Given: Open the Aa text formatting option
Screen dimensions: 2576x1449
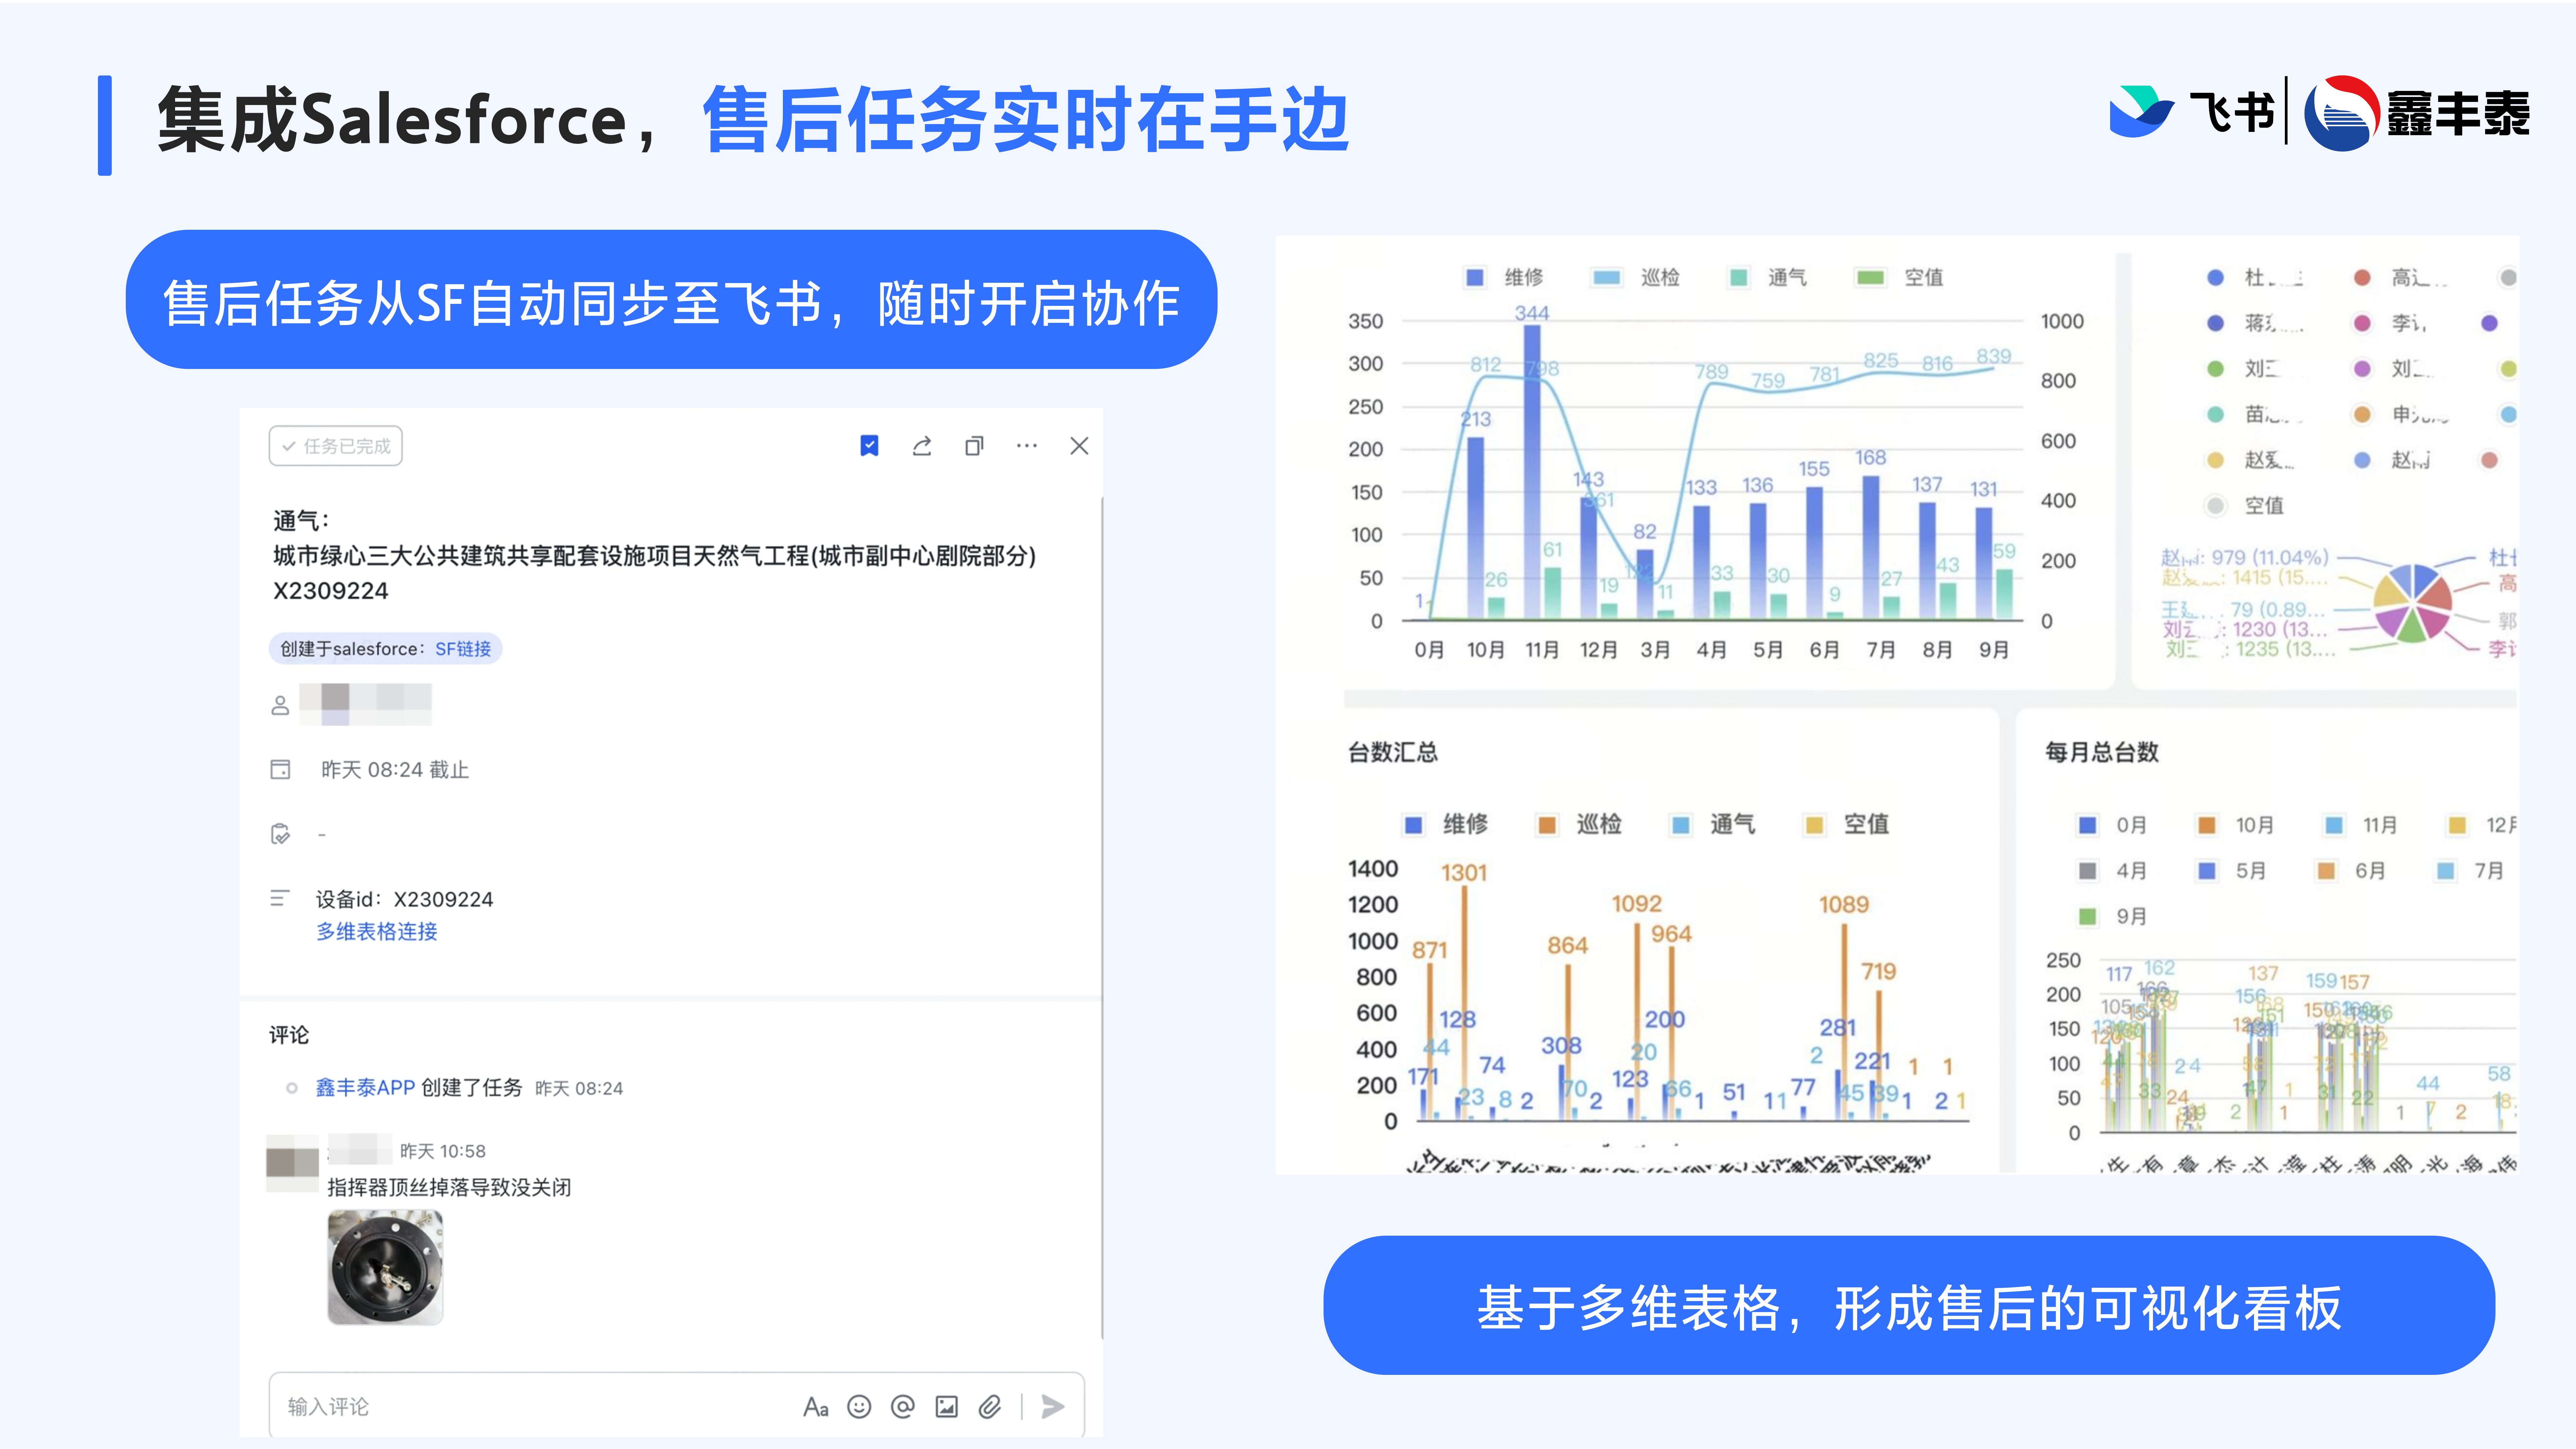Looking at the screenshot, I should (816, 1407).
